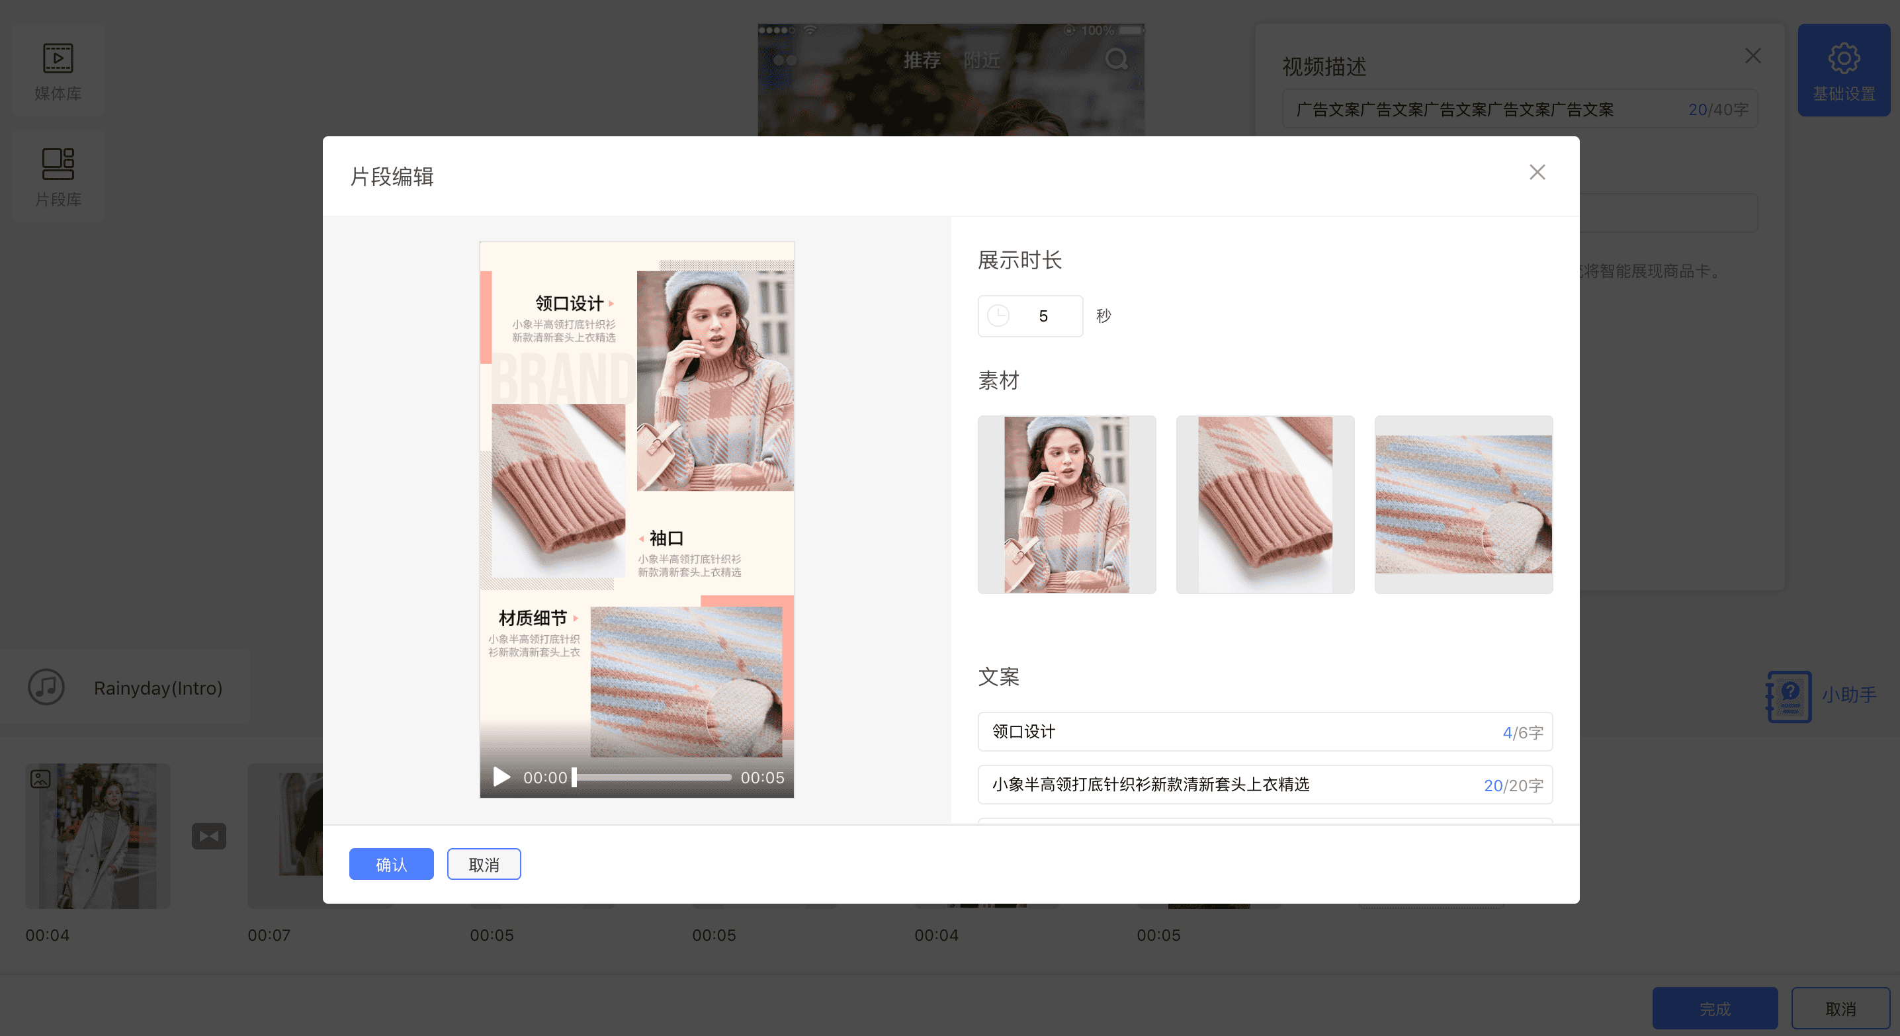This screenshot has height=1036, width=1900.
Task: Edit the 领口设计 copy text field
Action: (1265, 732)
